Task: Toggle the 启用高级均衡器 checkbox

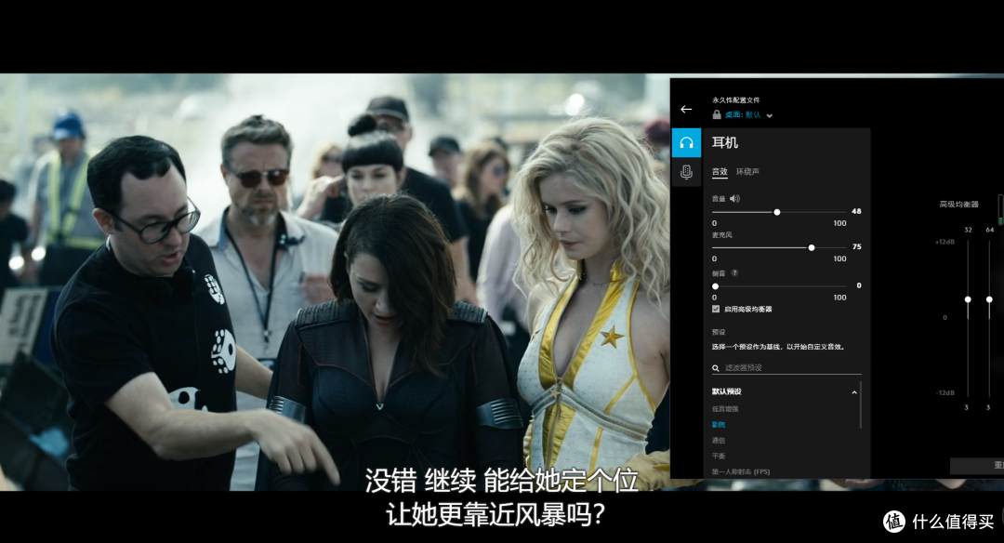Action: (716, 309)
